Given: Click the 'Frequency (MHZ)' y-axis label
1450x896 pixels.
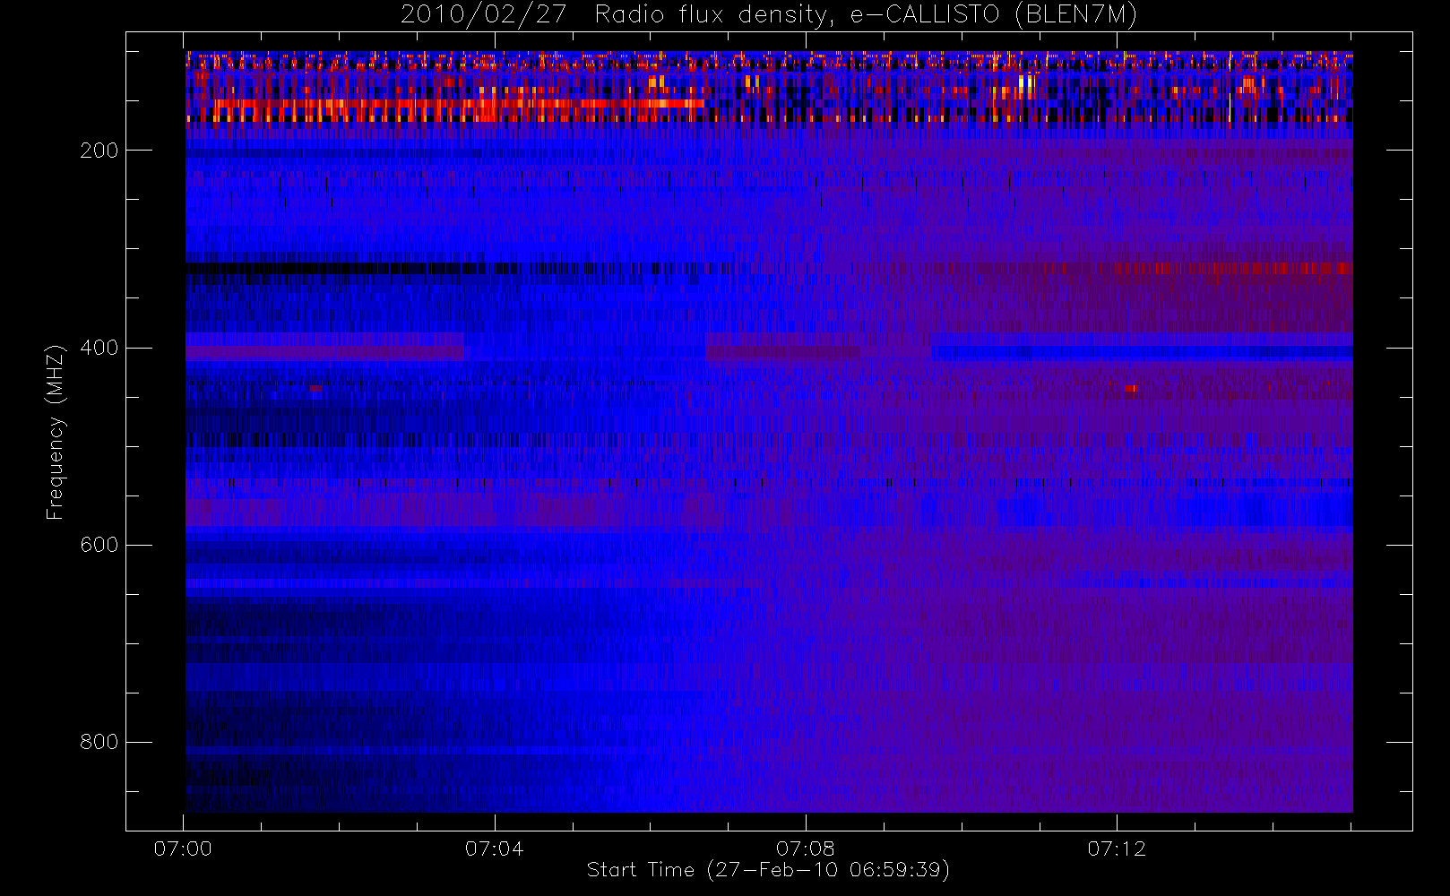Looking at the screenshot, I should point(56,432).
